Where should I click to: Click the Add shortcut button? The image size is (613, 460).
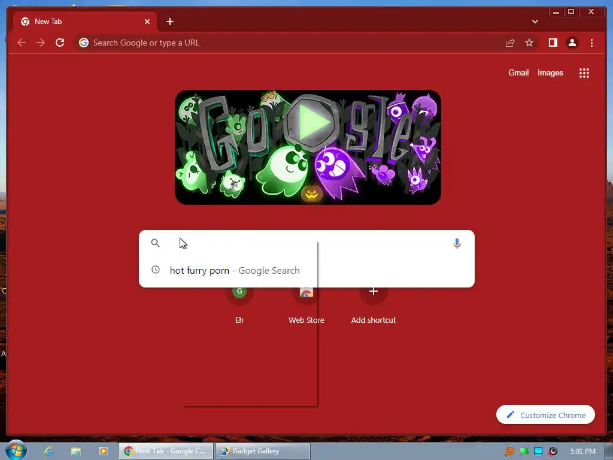pyautogui.click(x=374, y=305)
